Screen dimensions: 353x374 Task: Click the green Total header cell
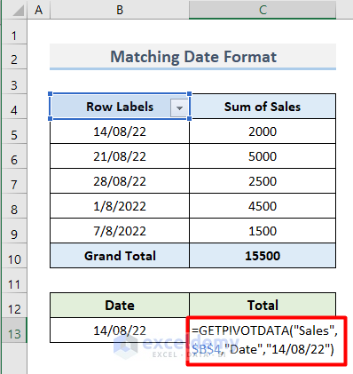[263, 306]
